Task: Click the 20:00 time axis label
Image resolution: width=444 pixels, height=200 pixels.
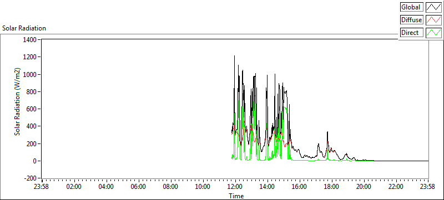Action: click(x=364, y=187)
